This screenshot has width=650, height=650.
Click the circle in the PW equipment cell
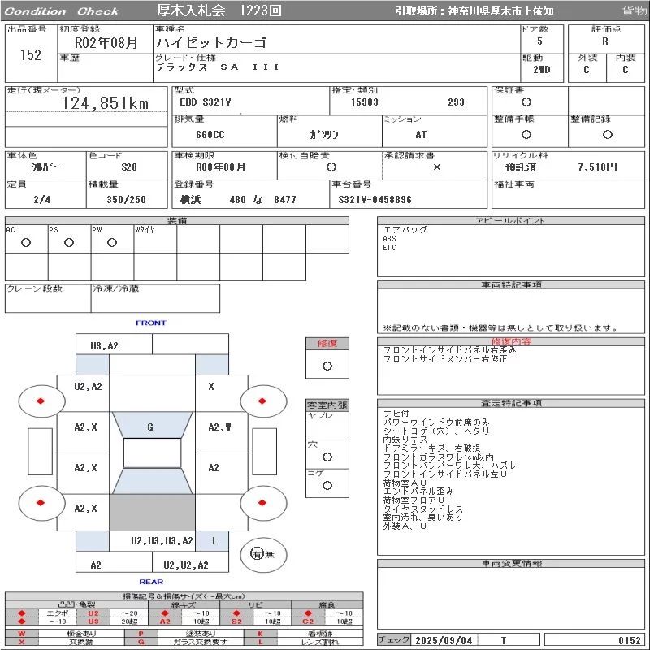click(112, 242)
